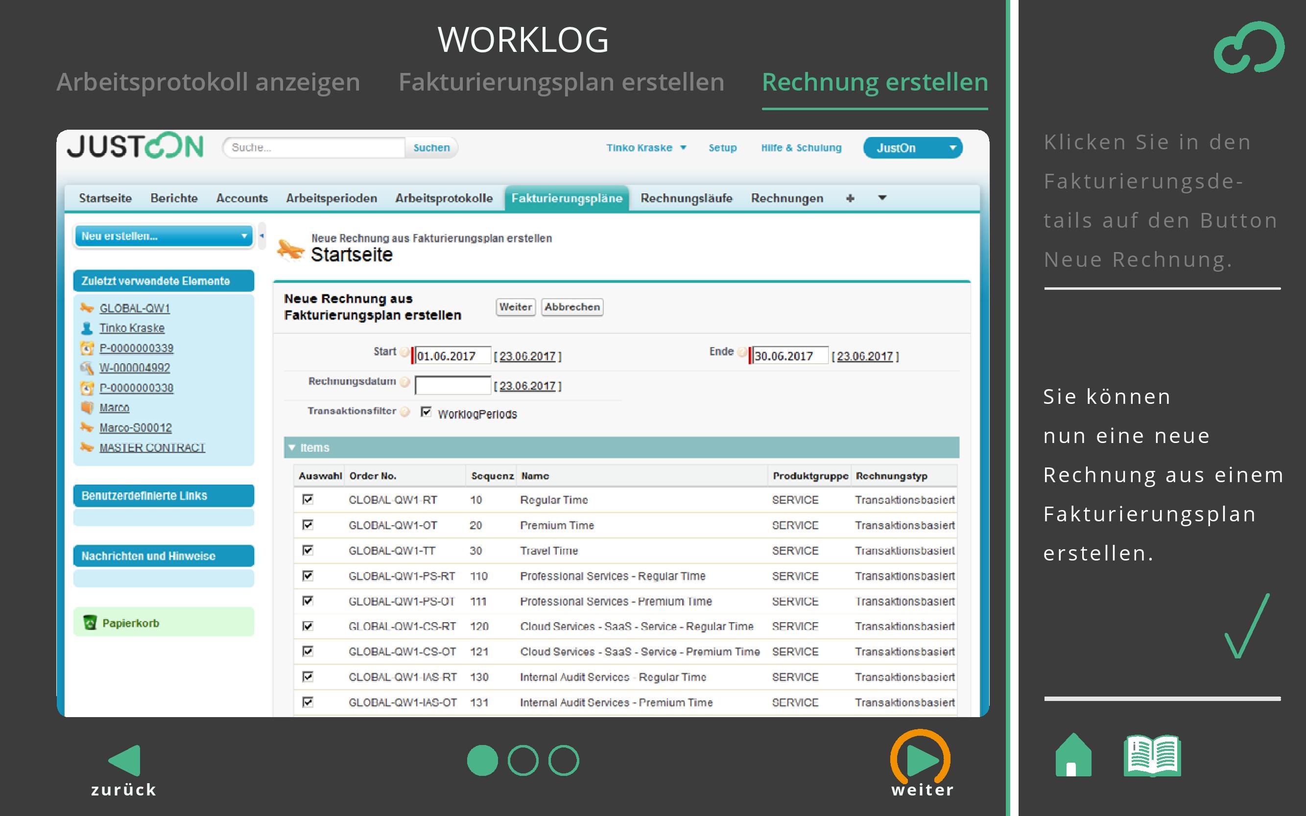
Task: Open the Neu erstellen dropdown
Action: click(x=164, y=236)
